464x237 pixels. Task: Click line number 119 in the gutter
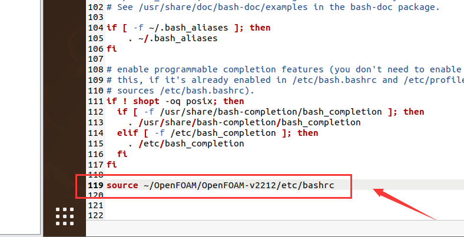click(x=95, y=185)
